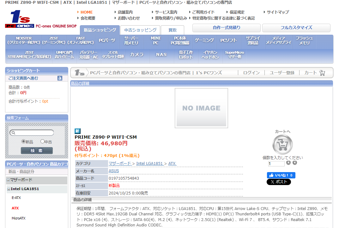Open the 店舗案内 link

125,12
